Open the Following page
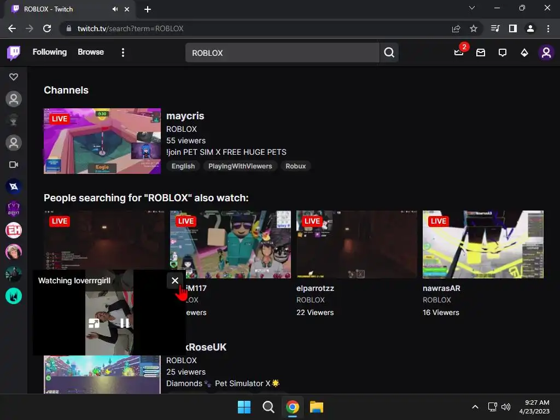The width and height of the screenshot is (560, 420). point(50,52)
